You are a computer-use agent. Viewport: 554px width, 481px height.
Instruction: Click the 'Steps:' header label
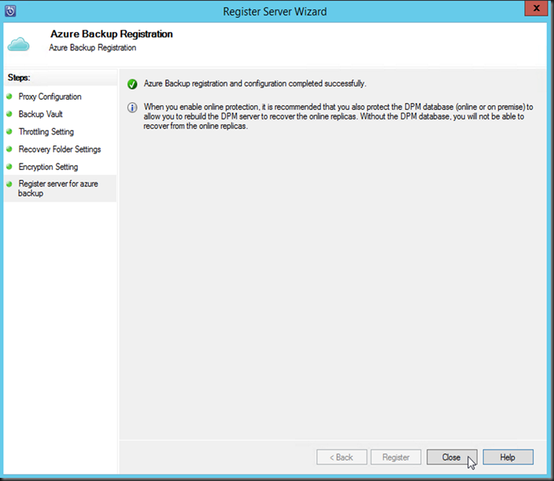(x=19, y=78)
